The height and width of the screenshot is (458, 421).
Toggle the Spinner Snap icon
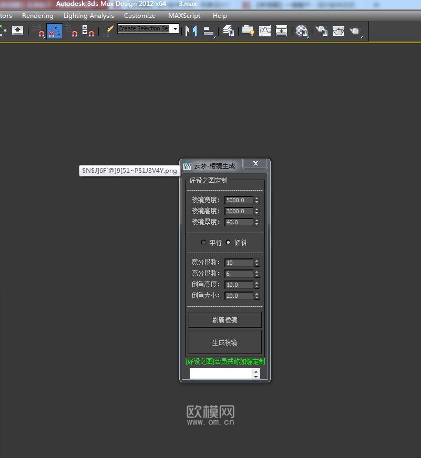click(88, 31)
